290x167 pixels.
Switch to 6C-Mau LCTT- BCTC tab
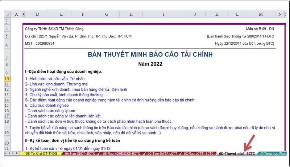click(198, 153)
